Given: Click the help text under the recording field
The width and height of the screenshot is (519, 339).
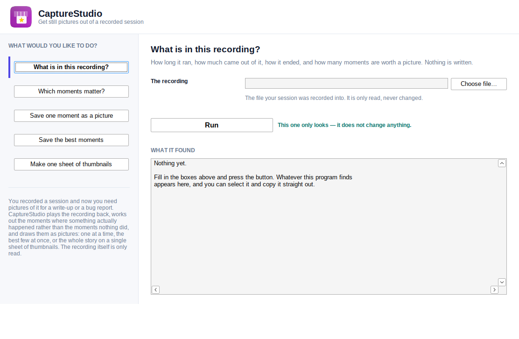Looking at the screenshot, I should (334, 98).
